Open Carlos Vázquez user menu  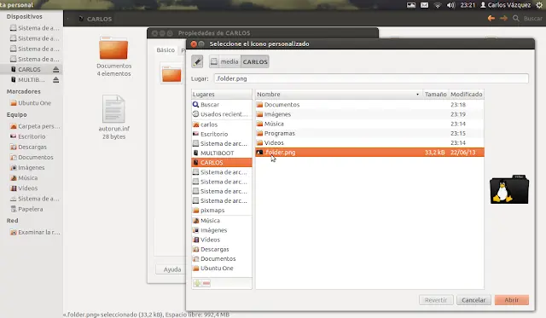pyautogui.click(x=506, y=5)
